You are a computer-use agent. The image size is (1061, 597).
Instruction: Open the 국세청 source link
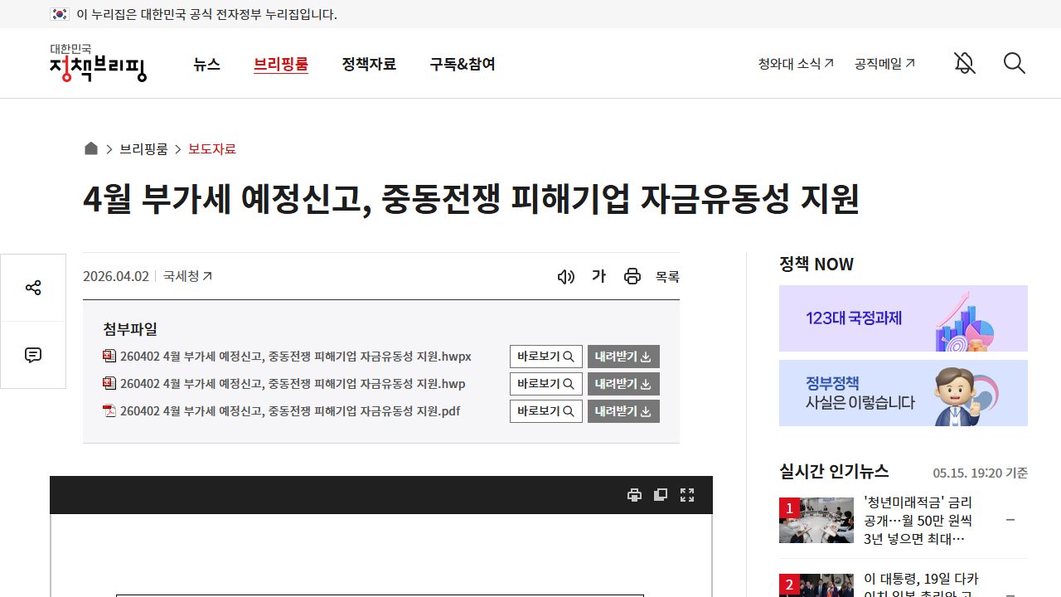(x=187, y=276)
